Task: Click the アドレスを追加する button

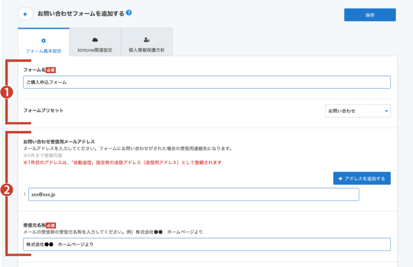Action: [x=362, y=178]
